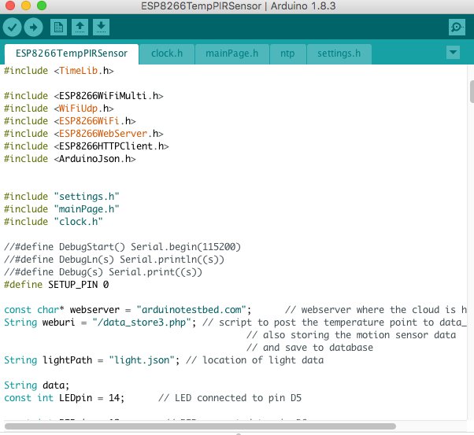474x435 pixels.
Task: Click the "LED connected to pin D5" comment
Action: pyautogui.click(x=230, y=398)
